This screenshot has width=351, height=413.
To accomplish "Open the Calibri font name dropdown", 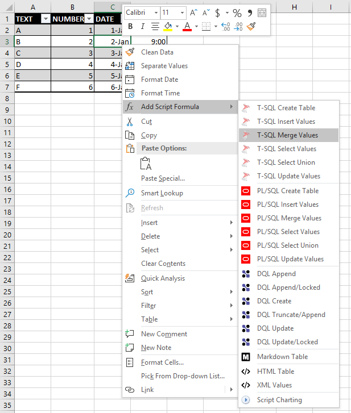I will click(156, 12).
